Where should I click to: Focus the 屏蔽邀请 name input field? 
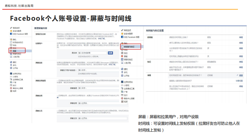pyautogui.click(x=98, y=88)
